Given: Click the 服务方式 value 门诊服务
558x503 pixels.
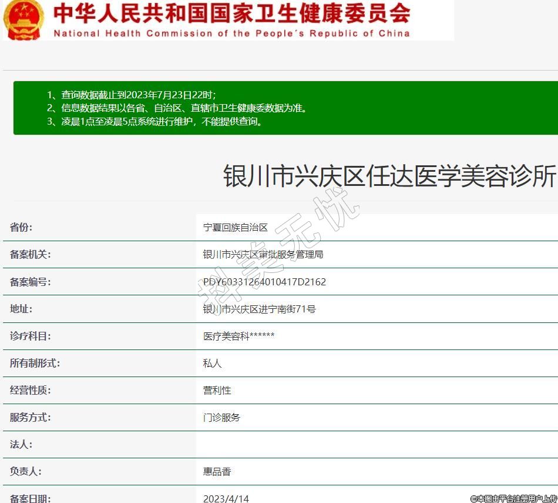Looking at the screenshot, I should [222, 418].
